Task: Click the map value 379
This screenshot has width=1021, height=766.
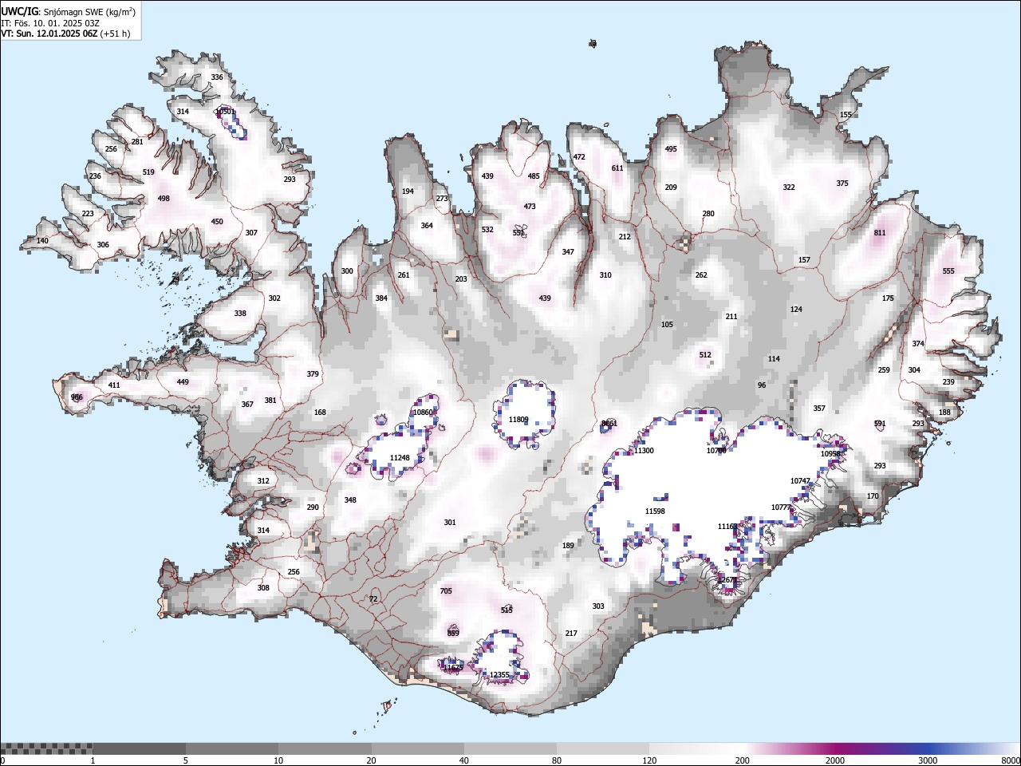Action: pos(313,374)
